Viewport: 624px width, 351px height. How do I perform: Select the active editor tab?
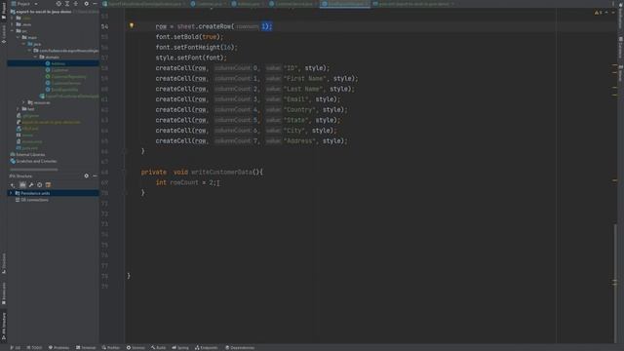point(345,4)
